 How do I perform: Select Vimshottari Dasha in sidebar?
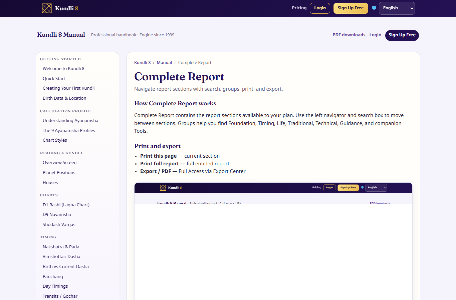pyautogui.click(x=61, y=257)
